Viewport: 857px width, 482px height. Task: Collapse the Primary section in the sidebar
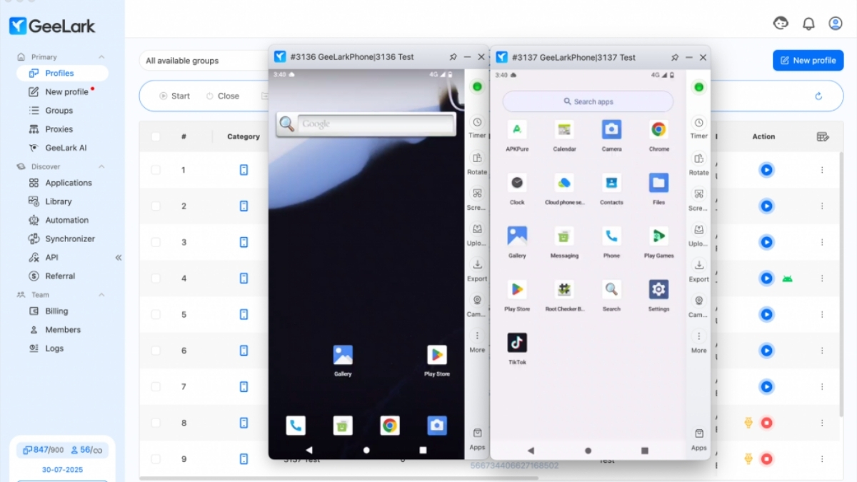click(x=101, y=56)
